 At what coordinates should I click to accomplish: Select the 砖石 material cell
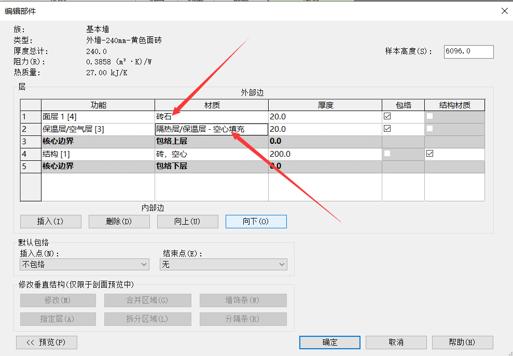pos(211,117)
